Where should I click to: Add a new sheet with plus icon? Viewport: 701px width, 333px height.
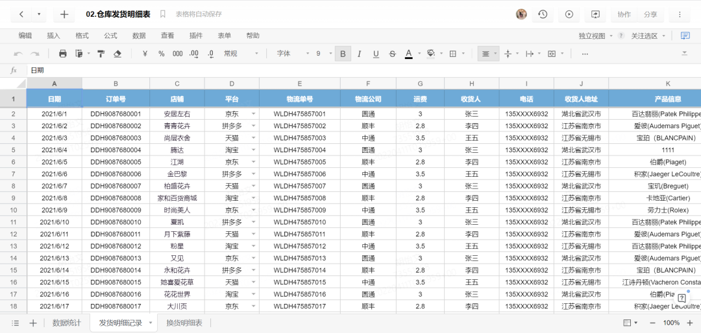(x=33, y=323)
